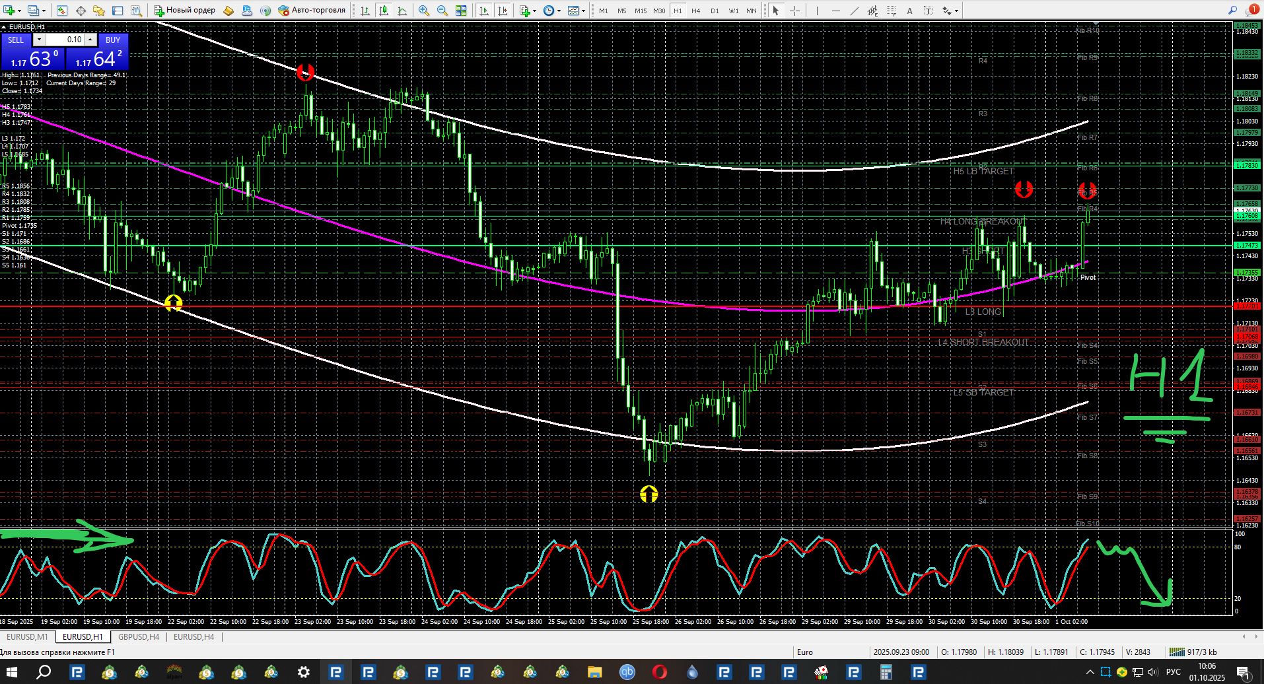Zoom in on the chart
Screen dimensions: 1264x684
[x=424, y=11]
